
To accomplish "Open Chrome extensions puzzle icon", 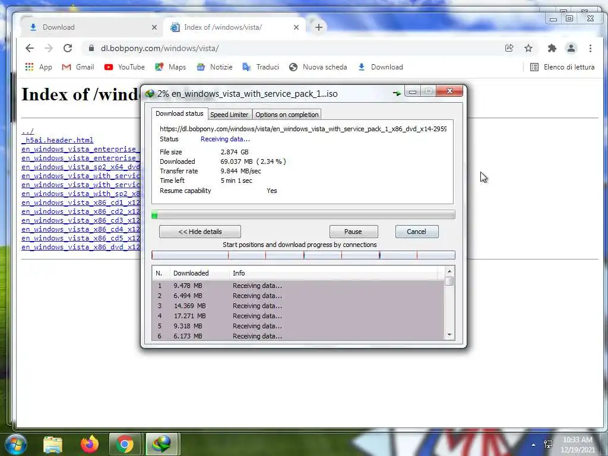I will pos(552,48).
